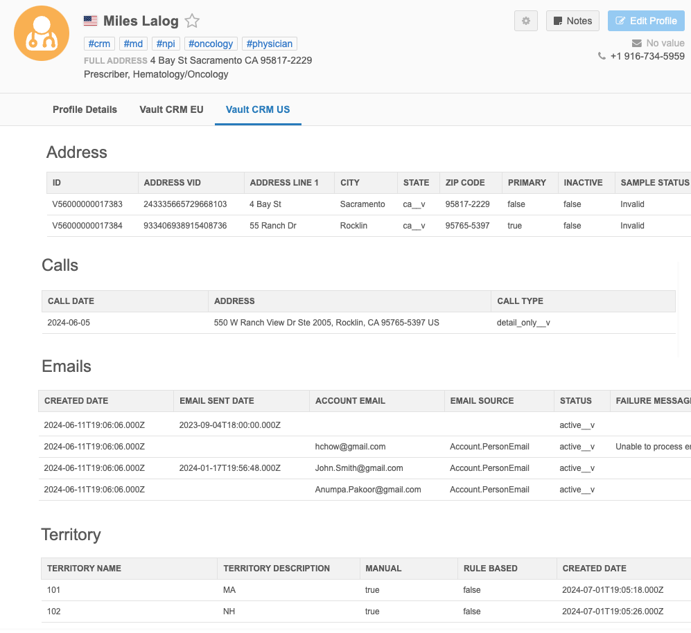Star Miles Lalog as a favorite
This screenshot has height=633, width=691.
click(192, 21)
